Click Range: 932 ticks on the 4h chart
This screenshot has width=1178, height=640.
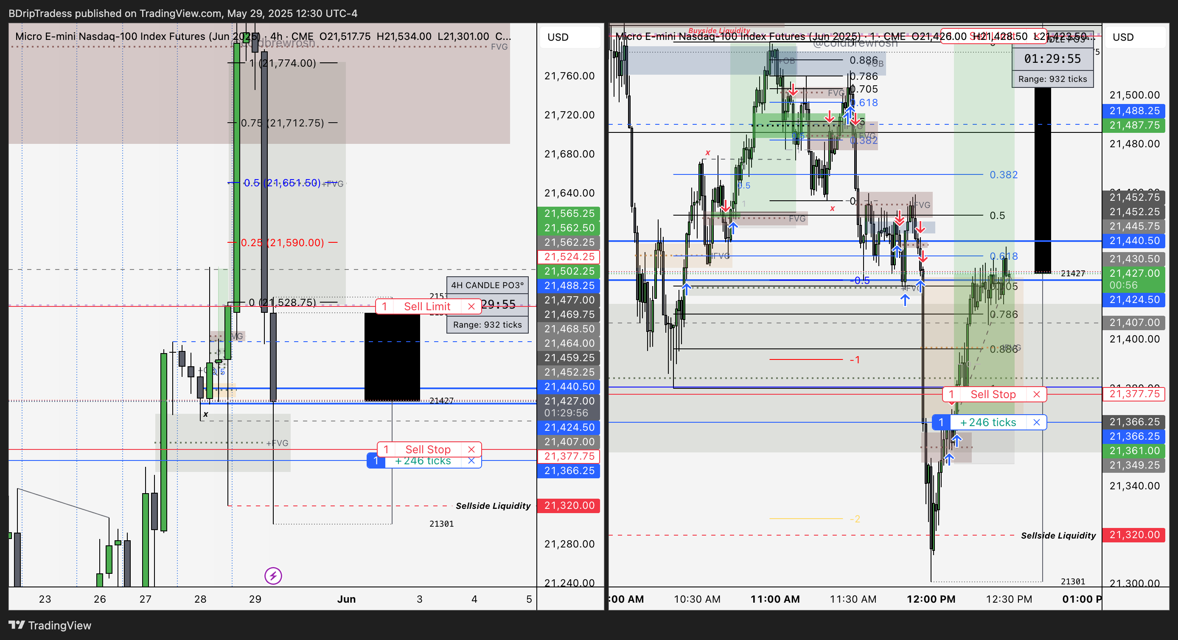tap(487, 324)
